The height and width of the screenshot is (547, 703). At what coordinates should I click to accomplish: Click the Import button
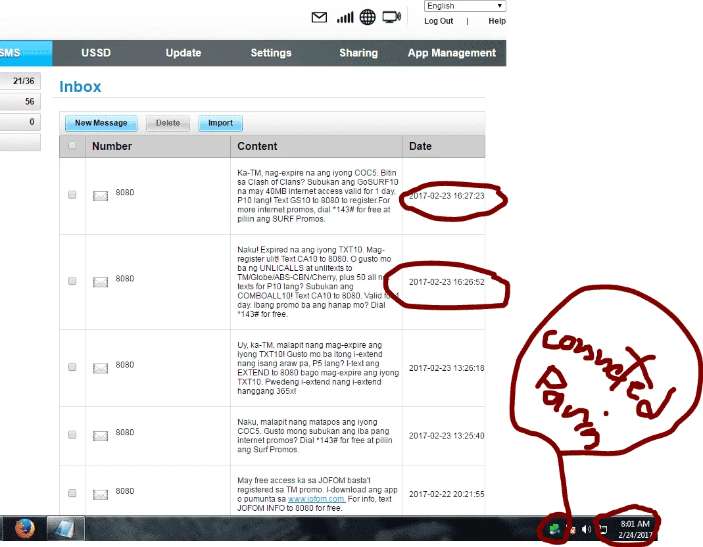point(220,123)
